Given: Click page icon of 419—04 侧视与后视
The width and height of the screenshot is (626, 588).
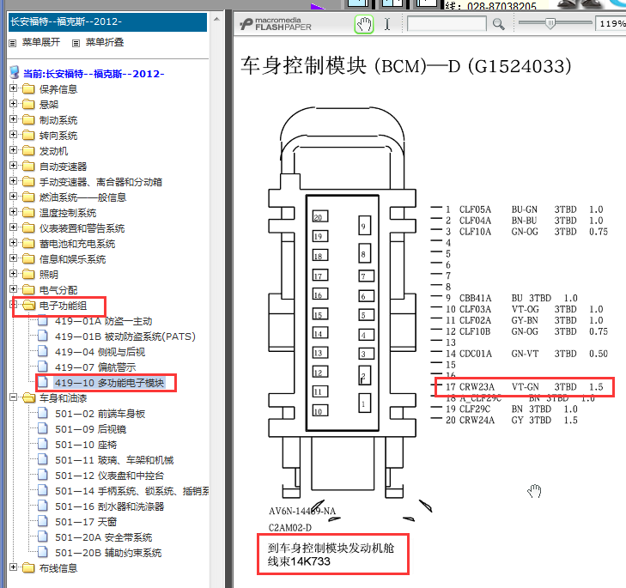Looking at the screenshot, I should 43,352.
